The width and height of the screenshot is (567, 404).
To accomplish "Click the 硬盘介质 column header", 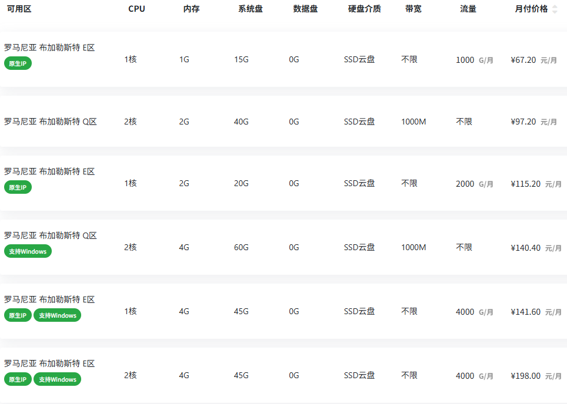I will (364, 9).
